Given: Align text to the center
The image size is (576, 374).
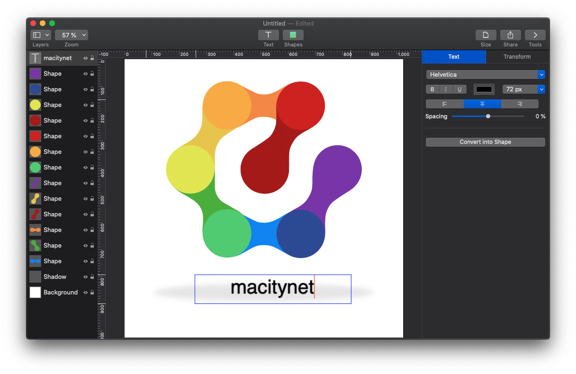Looking at the screenshot, I should pos(482,104).
